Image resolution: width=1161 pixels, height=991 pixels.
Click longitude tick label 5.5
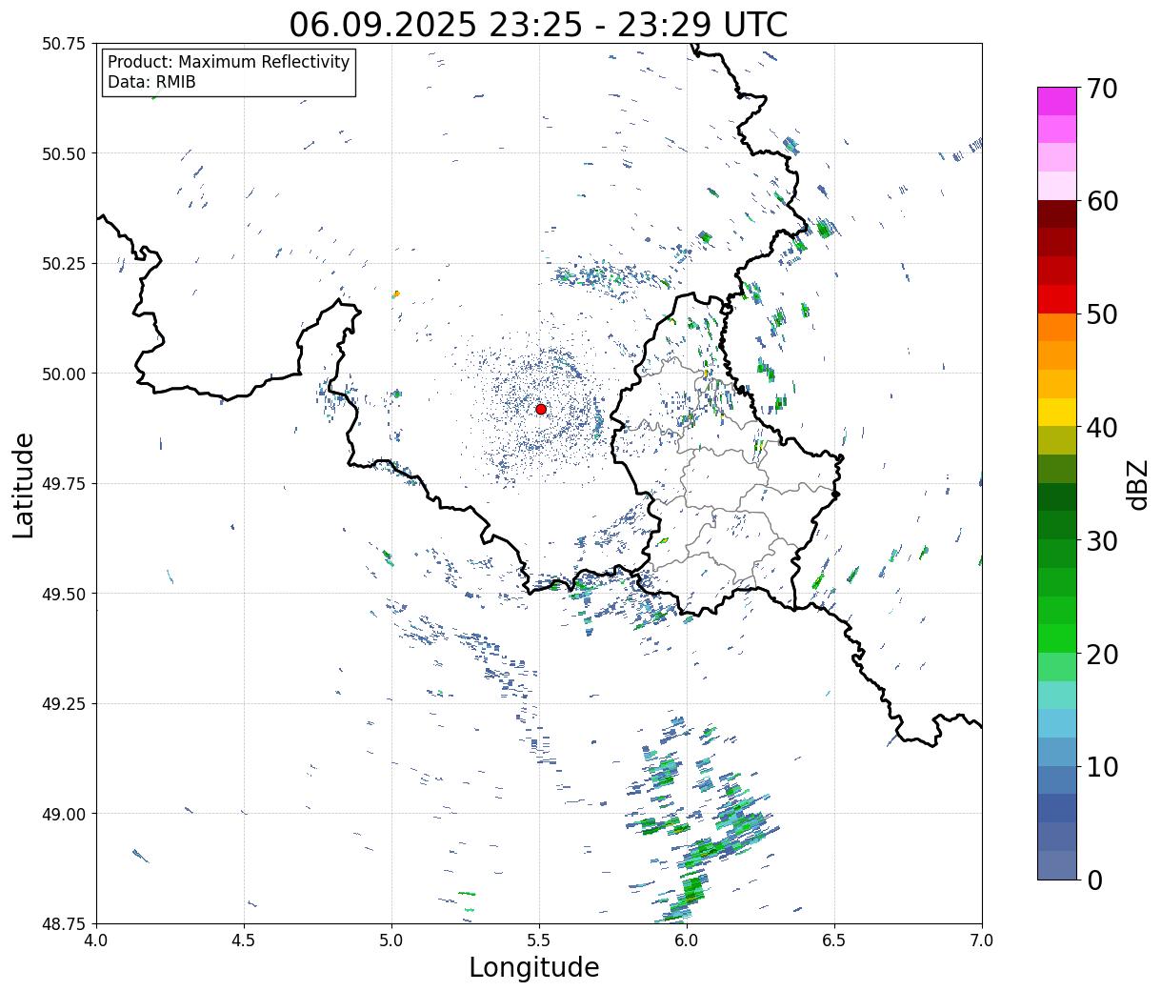[539, 940]
